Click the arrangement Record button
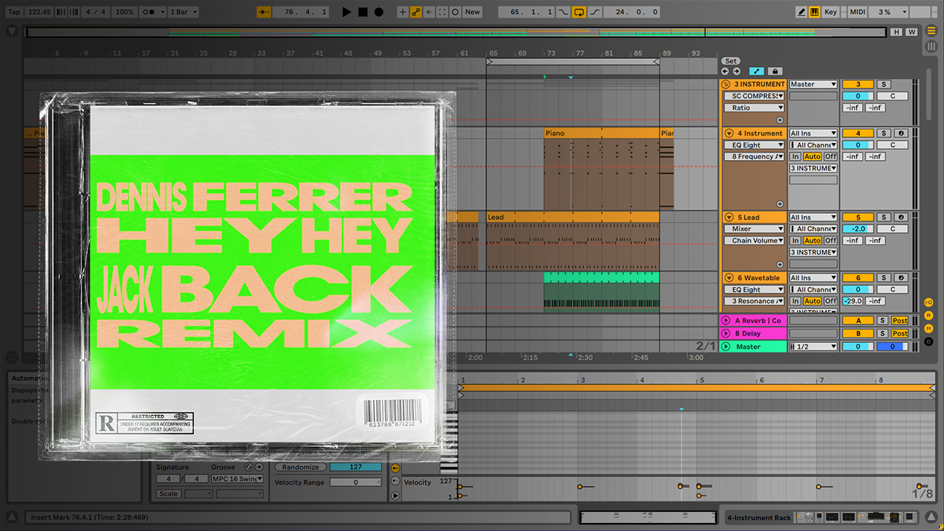Viewport: 944px width, 531px height. pos(379,12)
